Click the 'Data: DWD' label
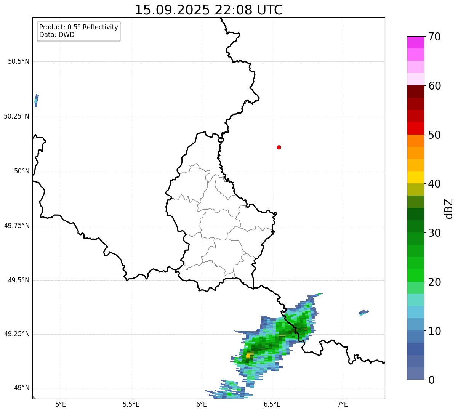The image size is (458, 412). pyautogui.click(x=57, y=35)
